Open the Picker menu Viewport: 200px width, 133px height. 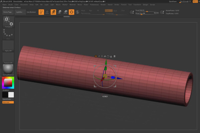tap(86, 5)
